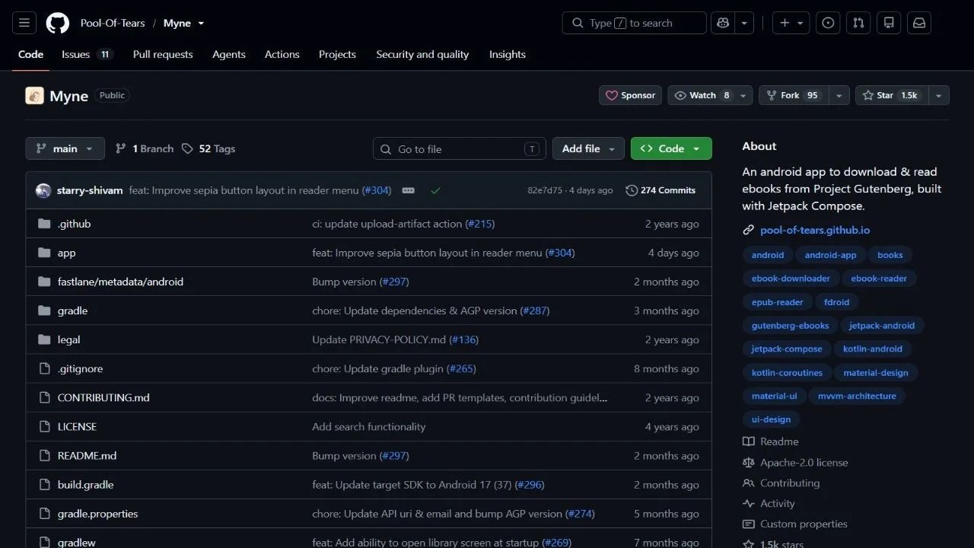The width and height of the screenshot is (974, 548).
Task: Open the starry-shivam author profile link
Action: tap(90, 190)
